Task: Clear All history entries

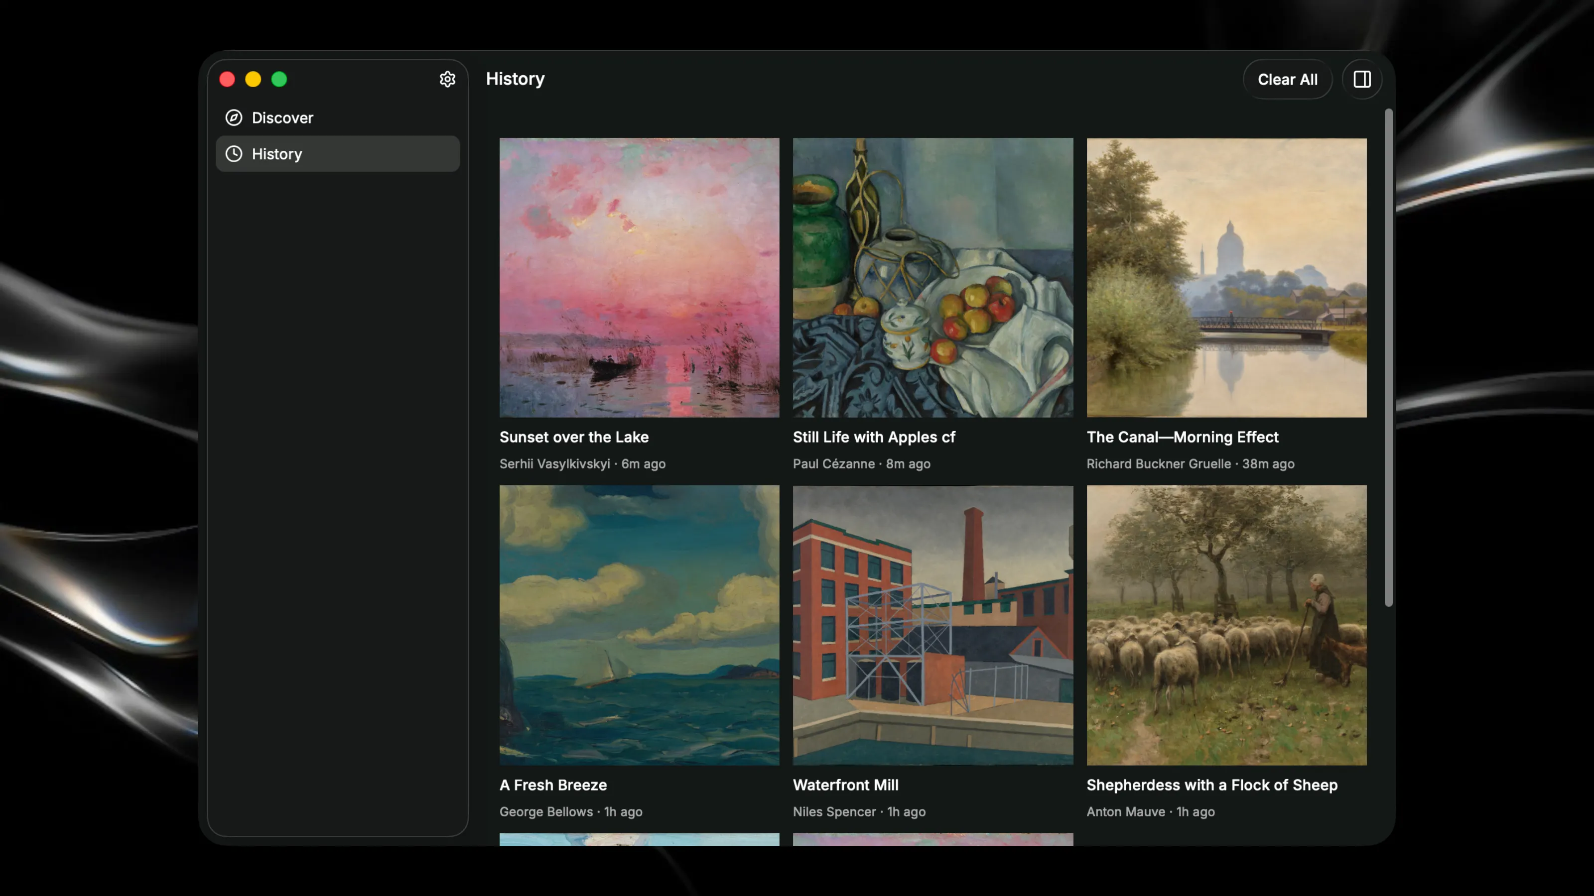Action: (1287, 79)
